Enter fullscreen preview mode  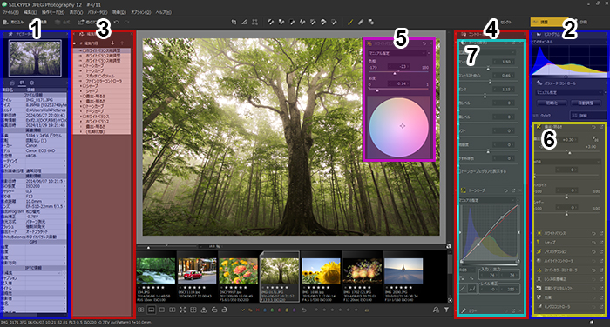(183, 310)
